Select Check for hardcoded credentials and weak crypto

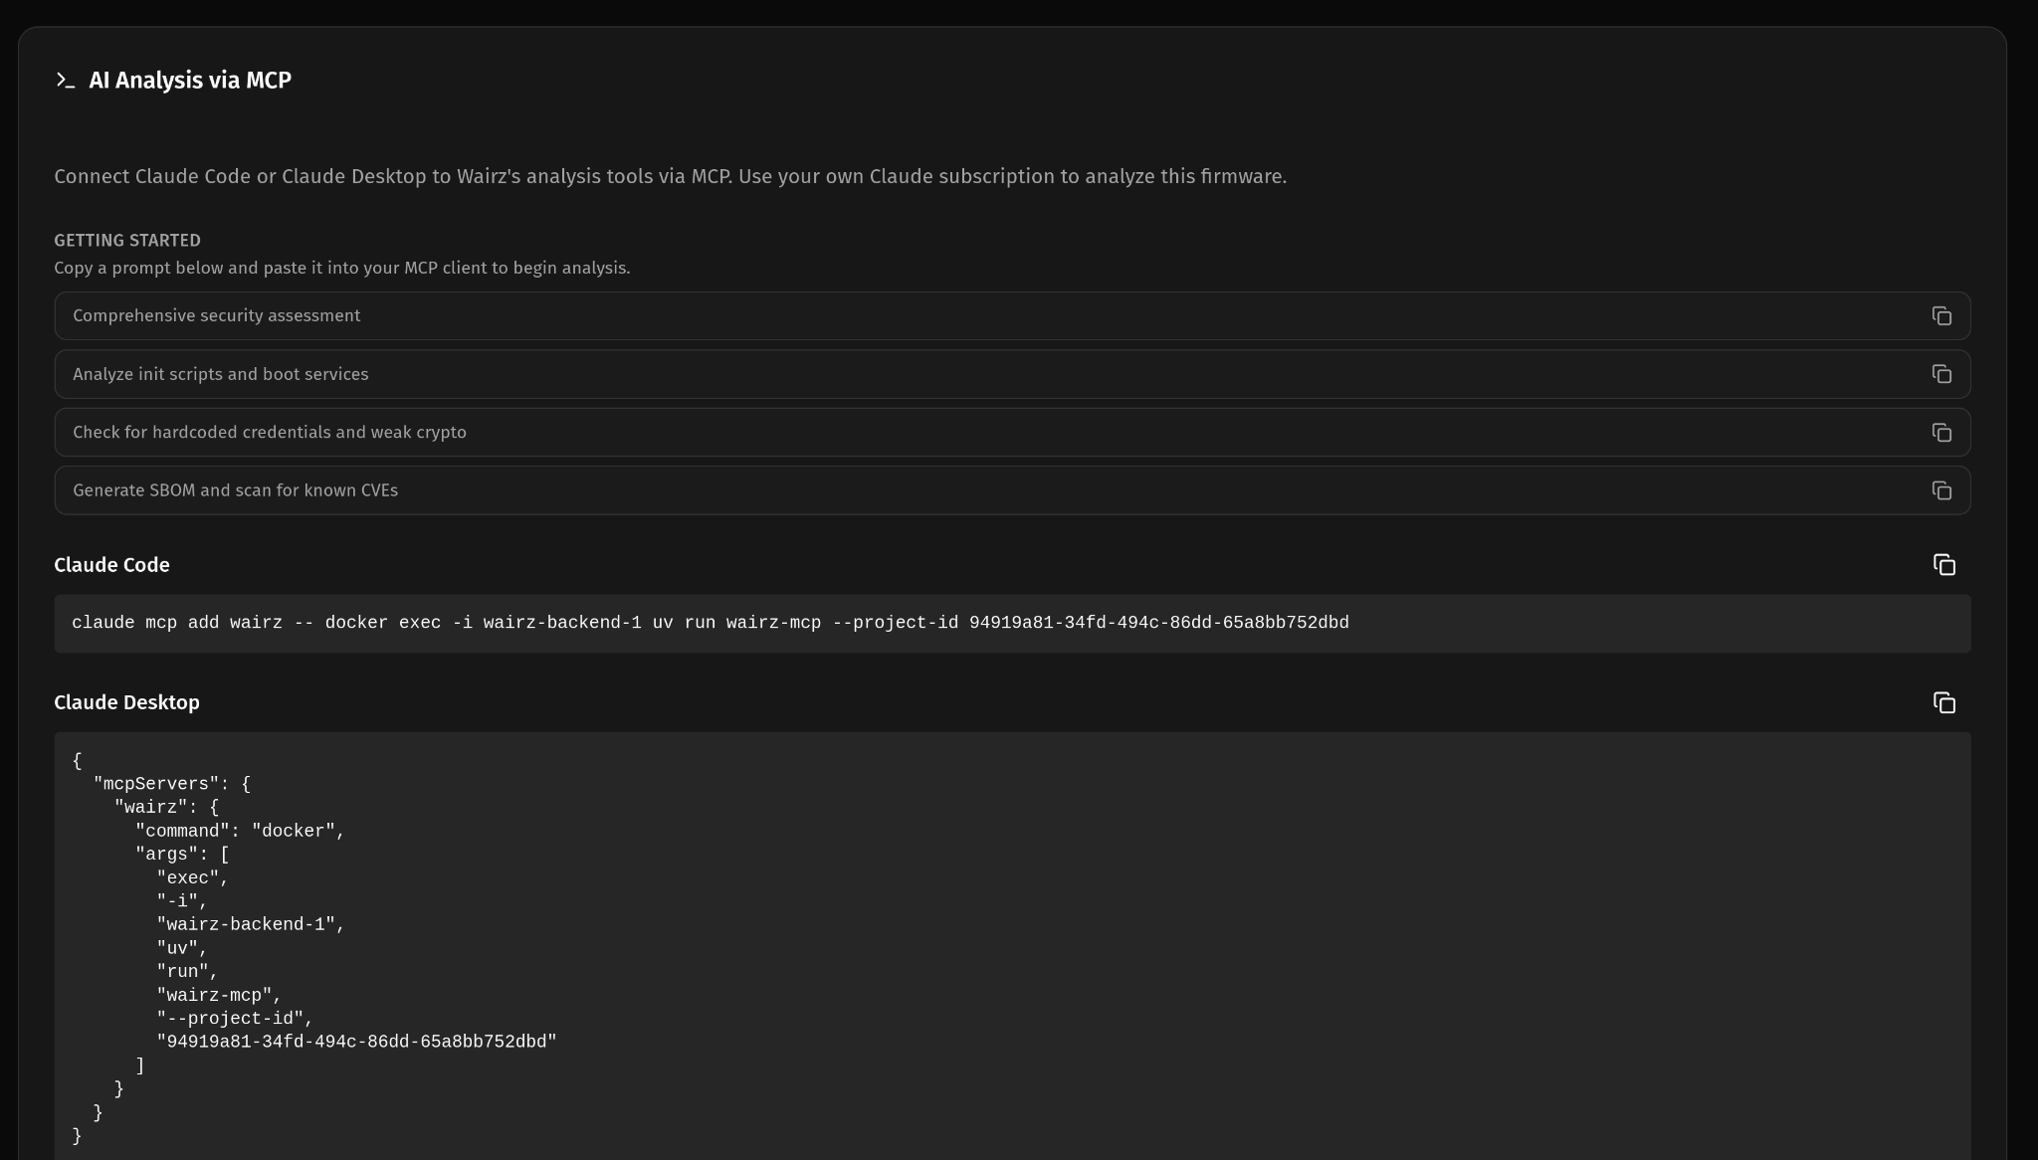[1012, 432]
